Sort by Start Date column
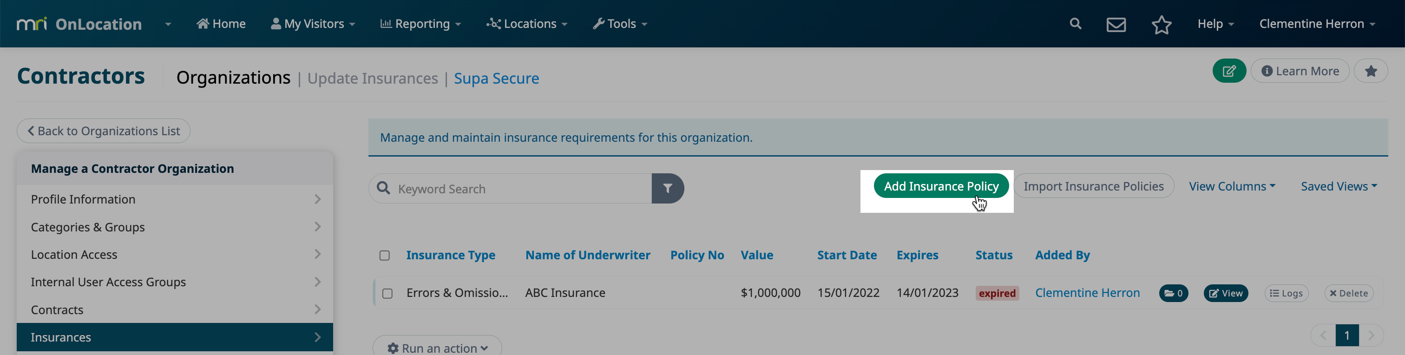The height and width of the screenshot is (355, 1405). (847, 255)
